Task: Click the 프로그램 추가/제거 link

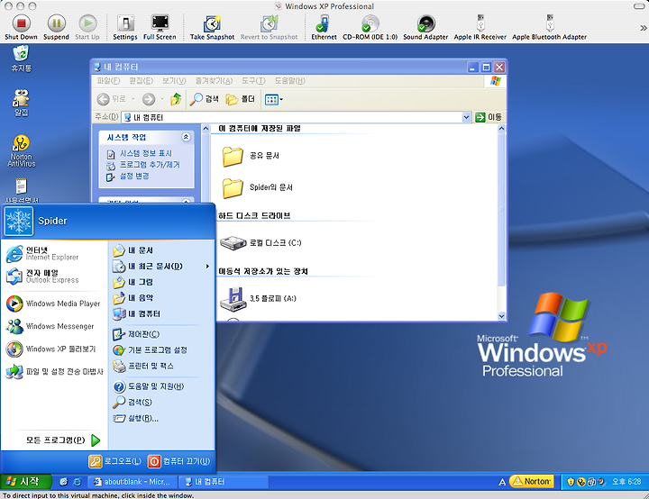Action: coord(150,165)
